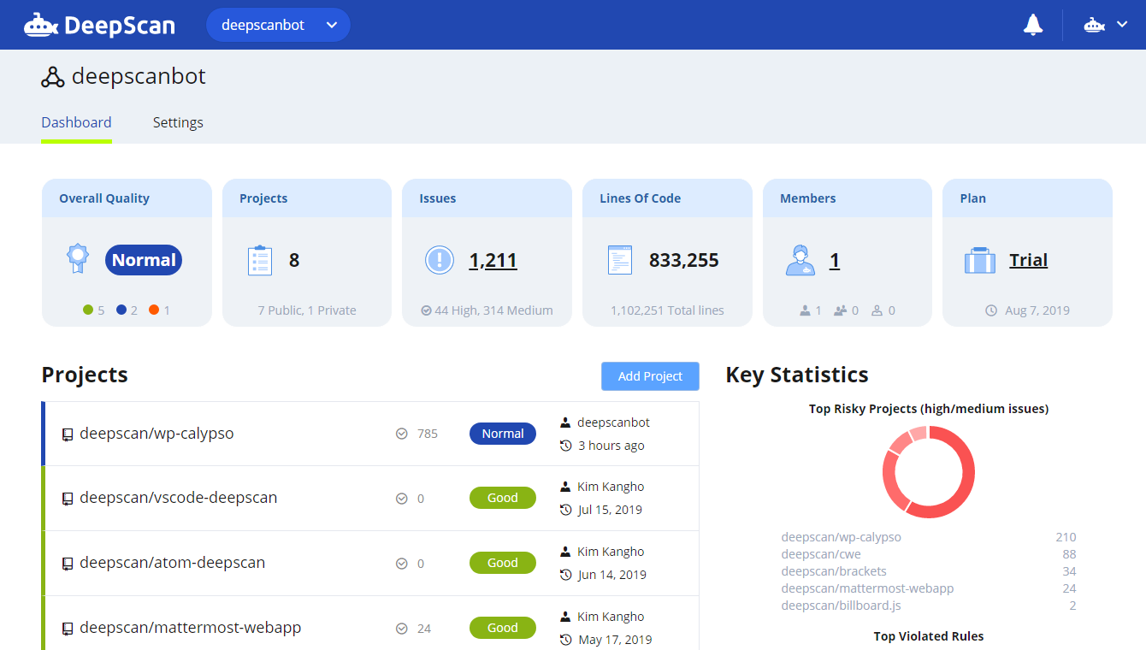Click the 833,255 lines of code value

tap(684, 260)
